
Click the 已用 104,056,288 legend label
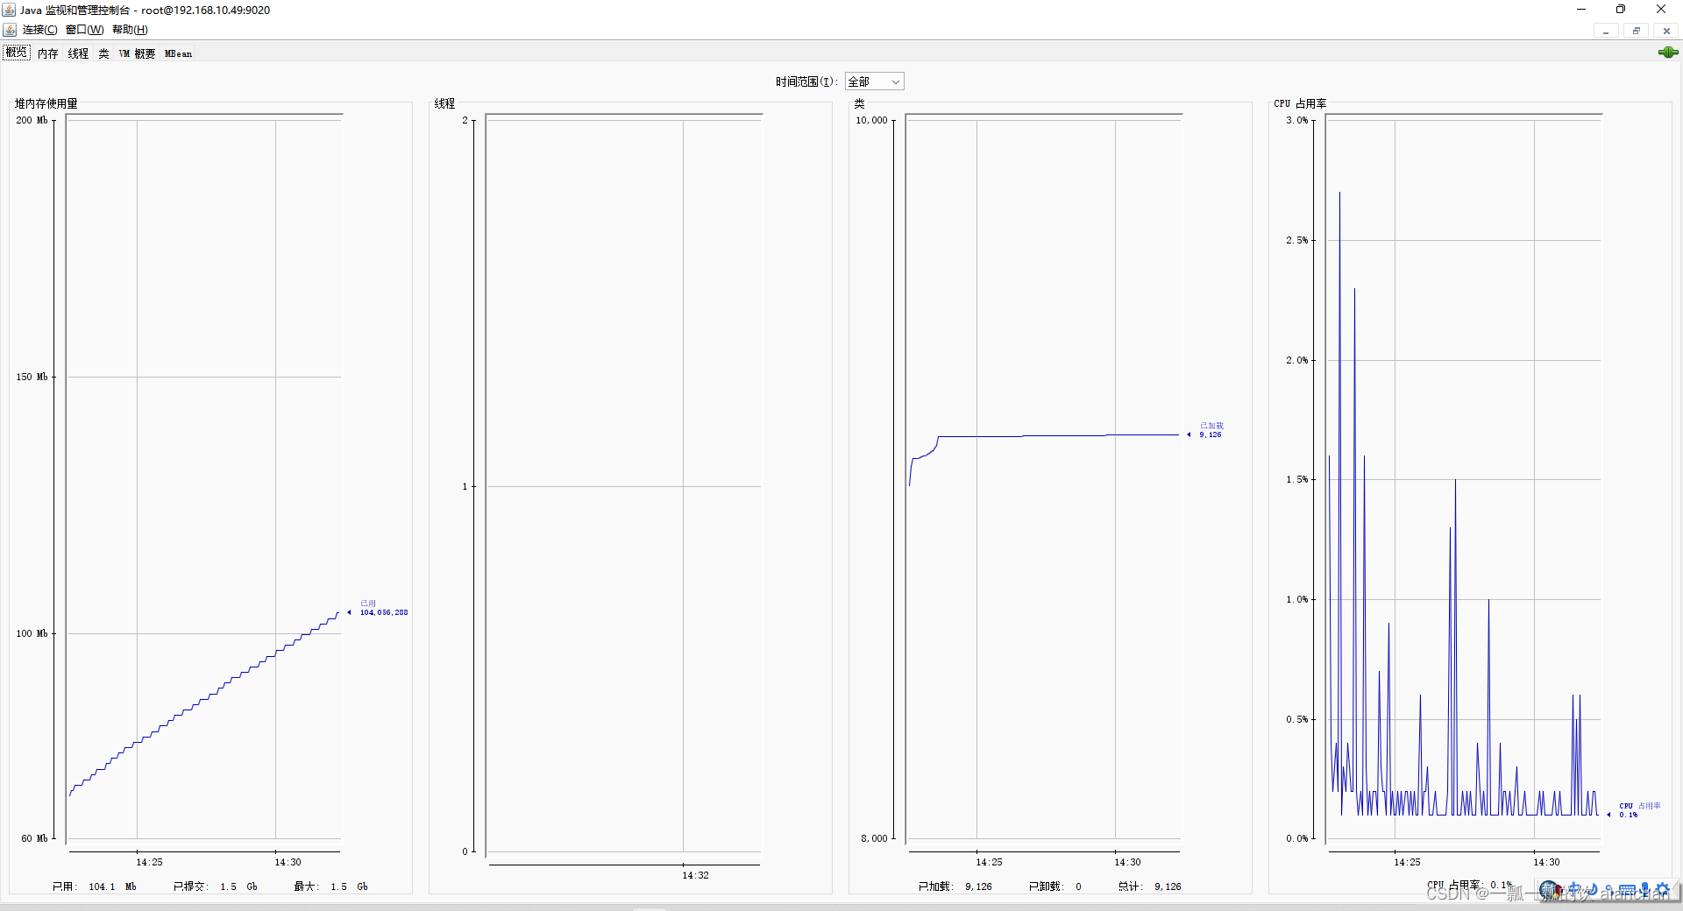click(383, 608)
